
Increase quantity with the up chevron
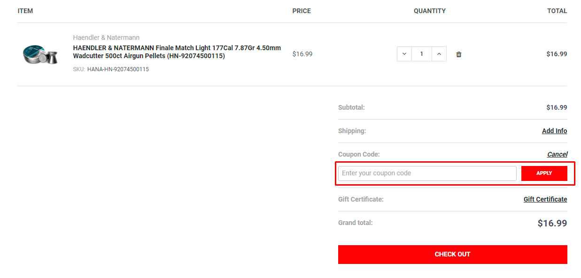pos(439,54)
